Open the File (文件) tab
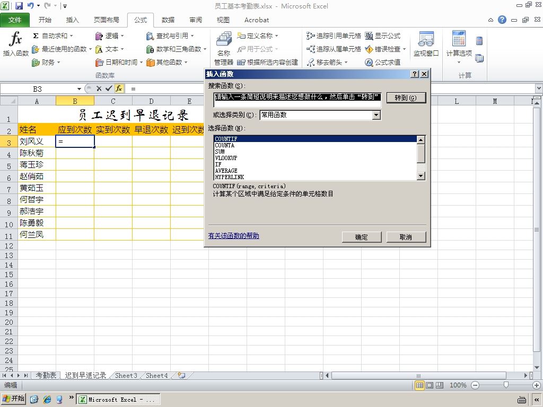Image resolution: width=543 pixels, height=407 pixels. 14,20
